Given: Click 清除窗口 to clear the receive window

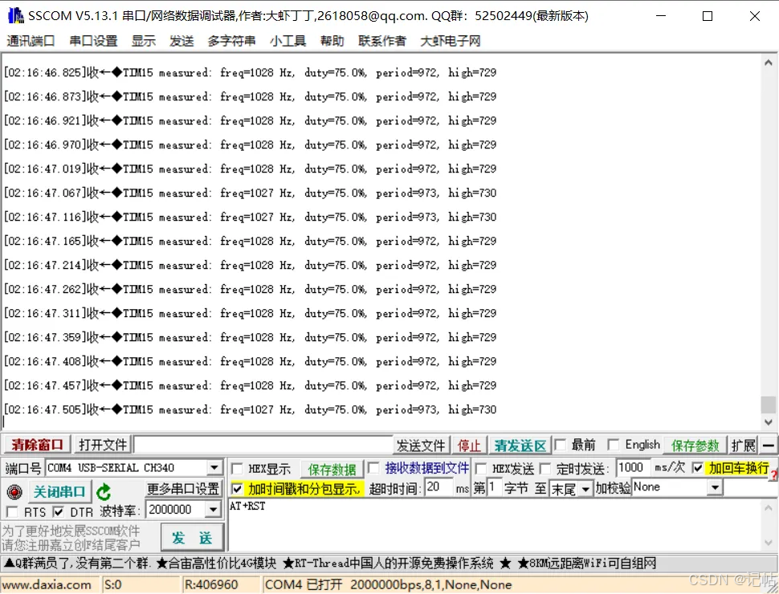Looking at the screenshot, I should [x=37, y=445].
